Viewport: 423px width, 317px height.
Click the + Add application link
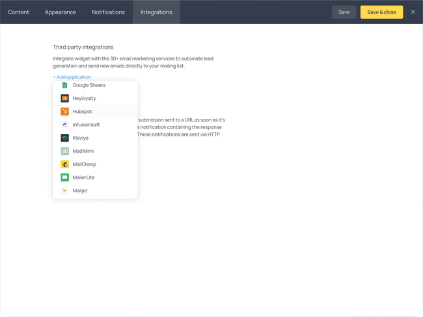pos(72,77)
